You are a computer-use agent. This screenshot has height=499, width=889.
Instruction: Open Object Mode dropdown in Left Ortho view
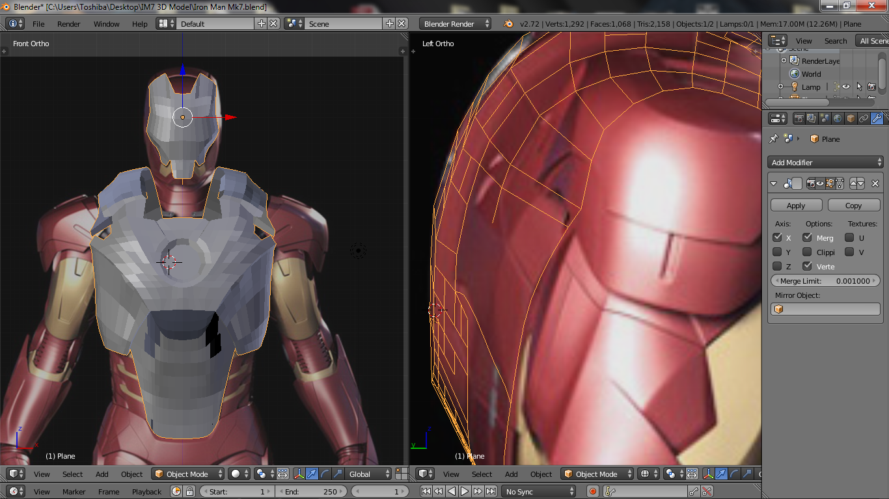(x=597, y=474)
